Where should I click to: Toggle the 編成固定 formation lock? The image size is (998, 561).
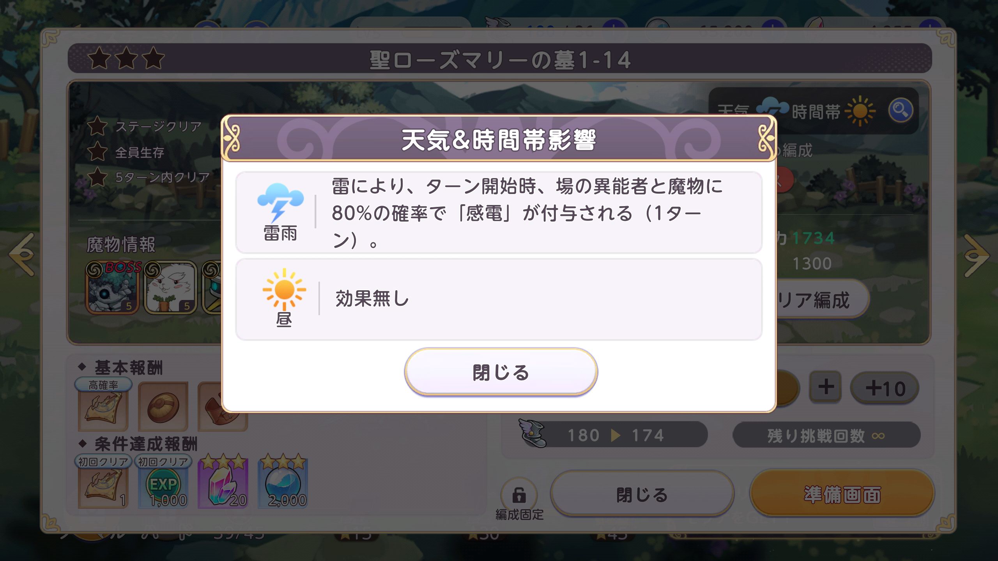click(519, 496)
